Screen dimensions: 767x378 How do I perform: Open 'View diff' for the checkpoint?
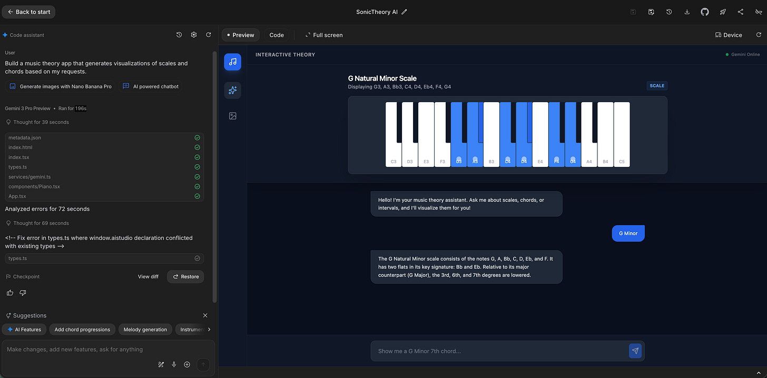click(x=148, y=276)
